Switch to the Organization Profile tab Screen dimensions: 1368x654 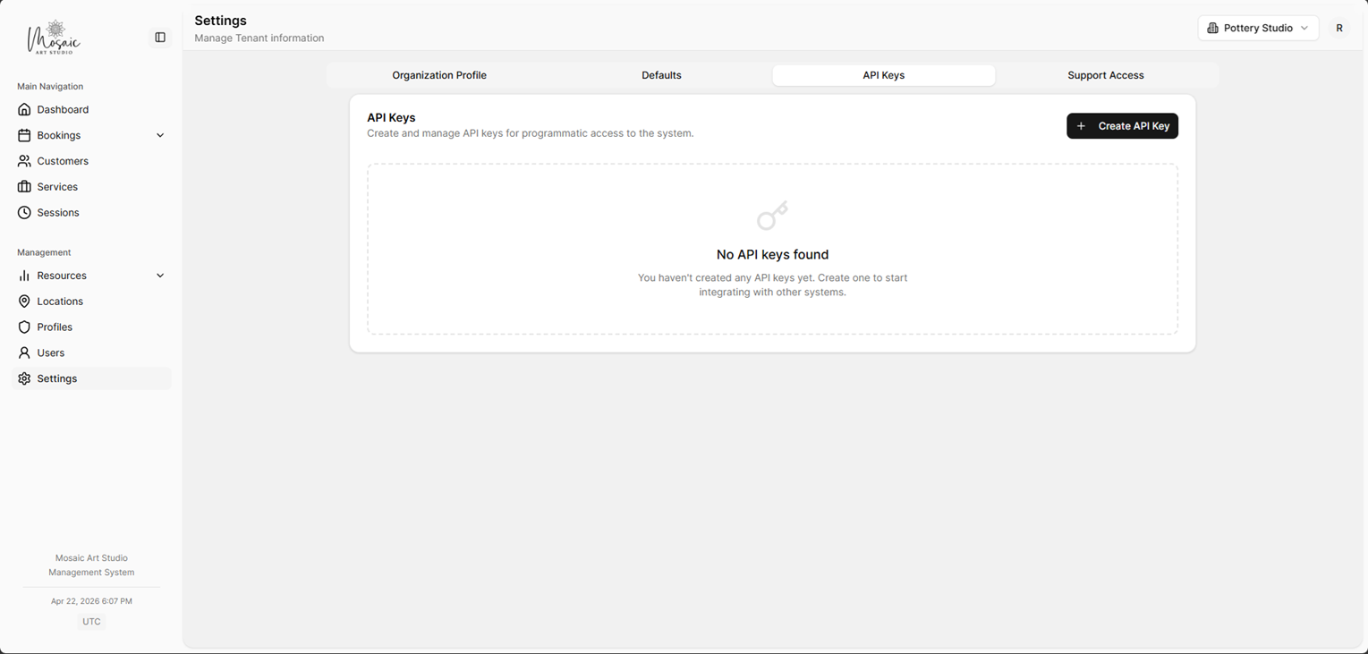[438, 75]
